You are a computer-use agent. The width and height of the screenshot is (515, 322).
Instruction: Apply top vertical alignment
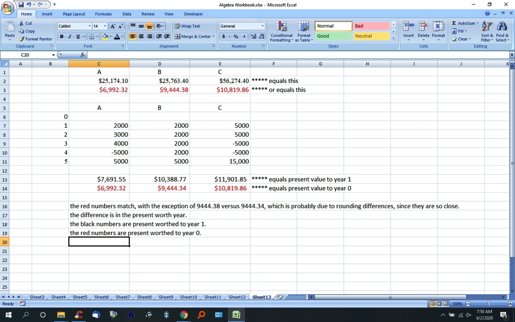point(133,26)
